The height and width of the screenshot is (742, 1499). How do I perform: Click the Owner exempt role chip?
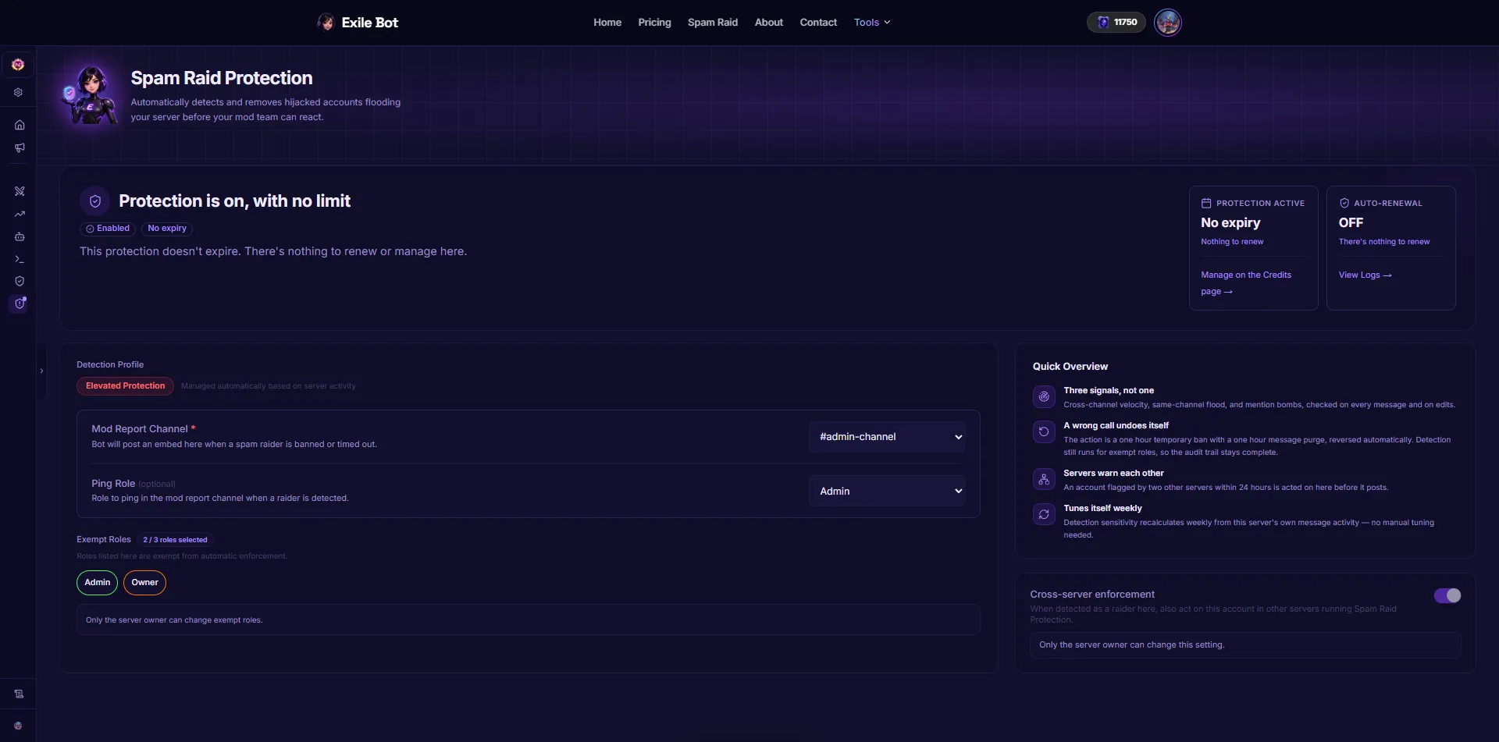pyautogui.click(x=144, y=583)
